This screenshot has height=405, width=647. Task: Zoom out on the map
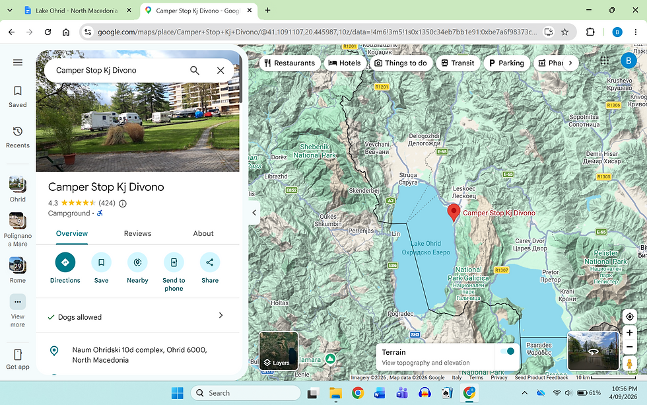click(629, 348)
